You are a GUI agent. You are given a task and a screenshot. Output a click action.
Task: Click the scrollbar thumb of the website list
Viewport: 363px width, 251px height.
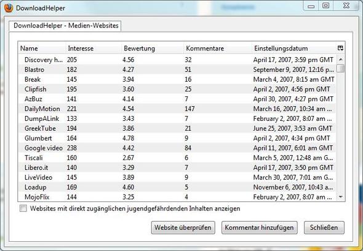pos(340,68)
